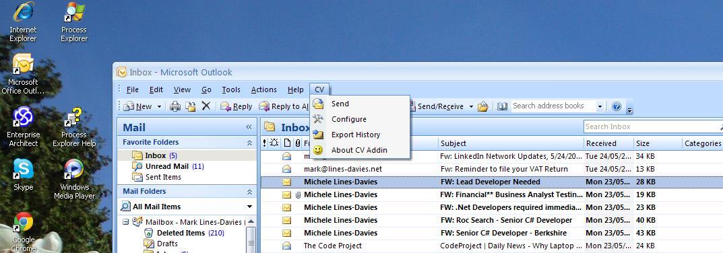The image size is (723, 253).
Task: Open the Tools menu
Action: pyautogui.click(x=231, y=89)
